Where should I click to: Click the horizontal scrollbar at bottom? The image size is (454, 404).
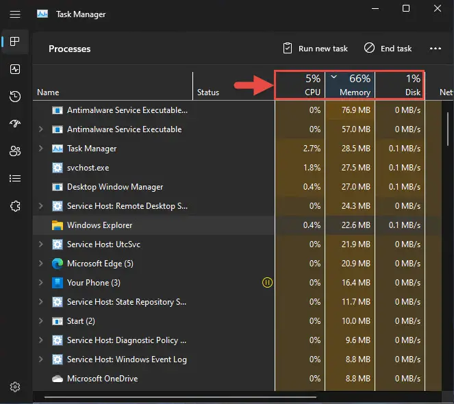[180, 397]
